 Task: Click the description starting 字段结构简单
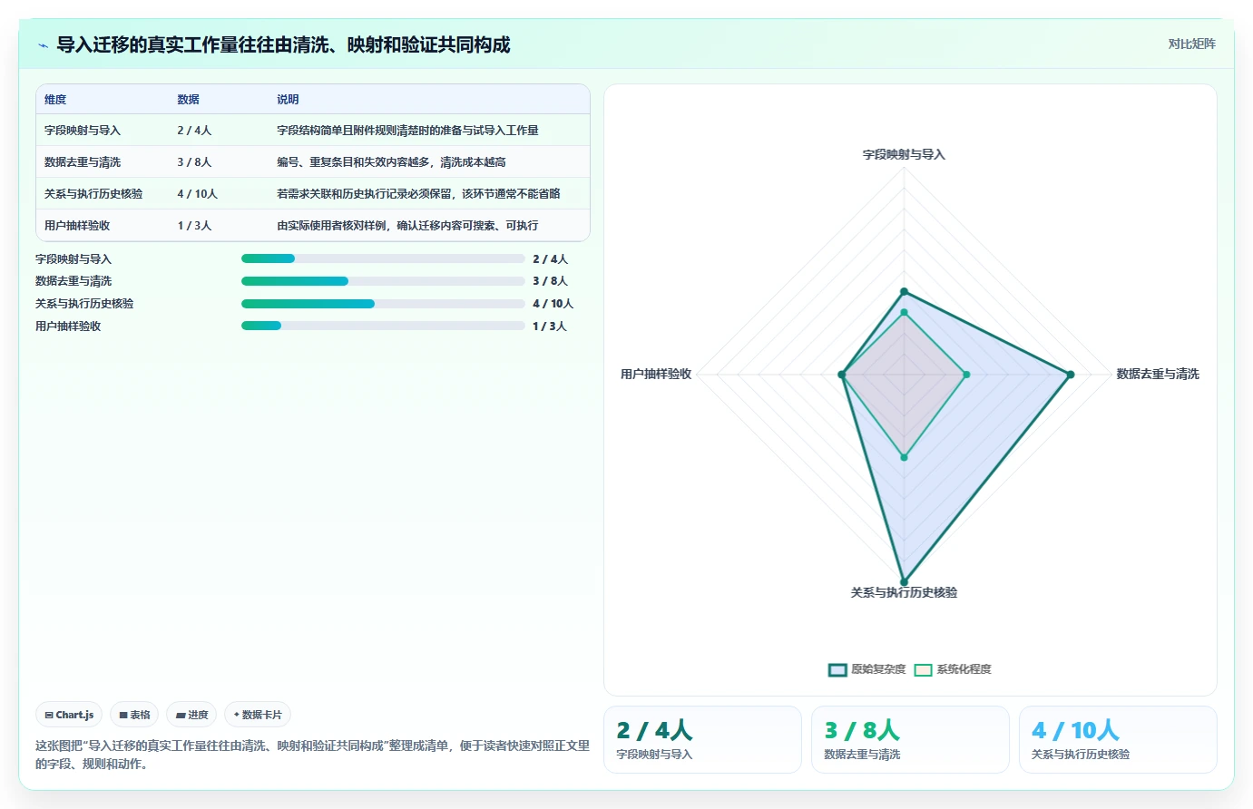coord(407,131)
